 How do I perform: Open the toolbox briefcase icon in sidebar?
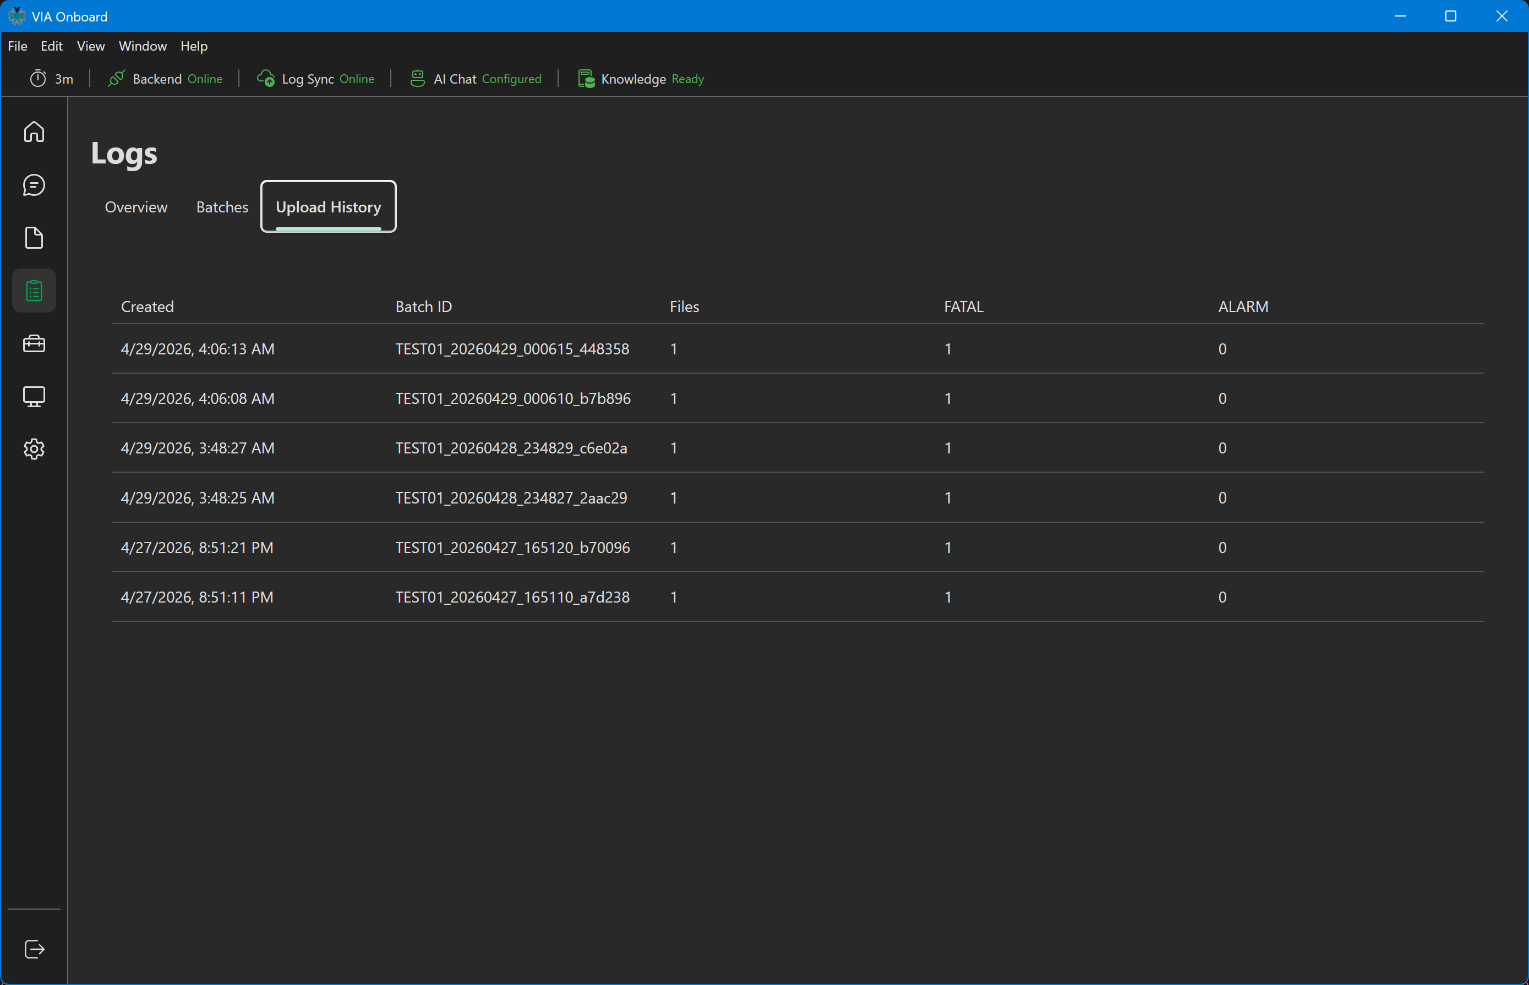(x=34, y=344)
